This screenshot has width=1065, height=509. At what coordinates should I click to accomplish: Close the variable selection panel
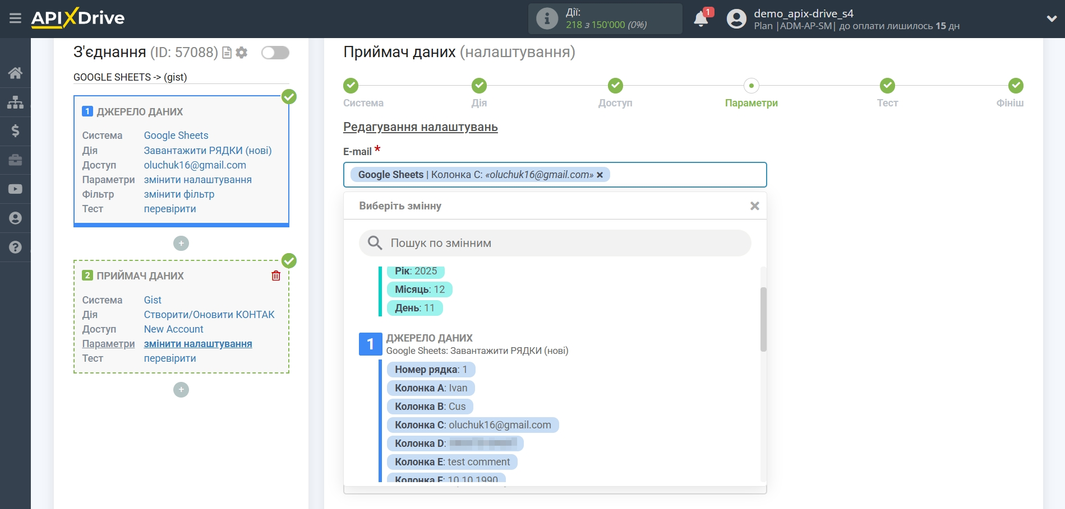[754, 206]
